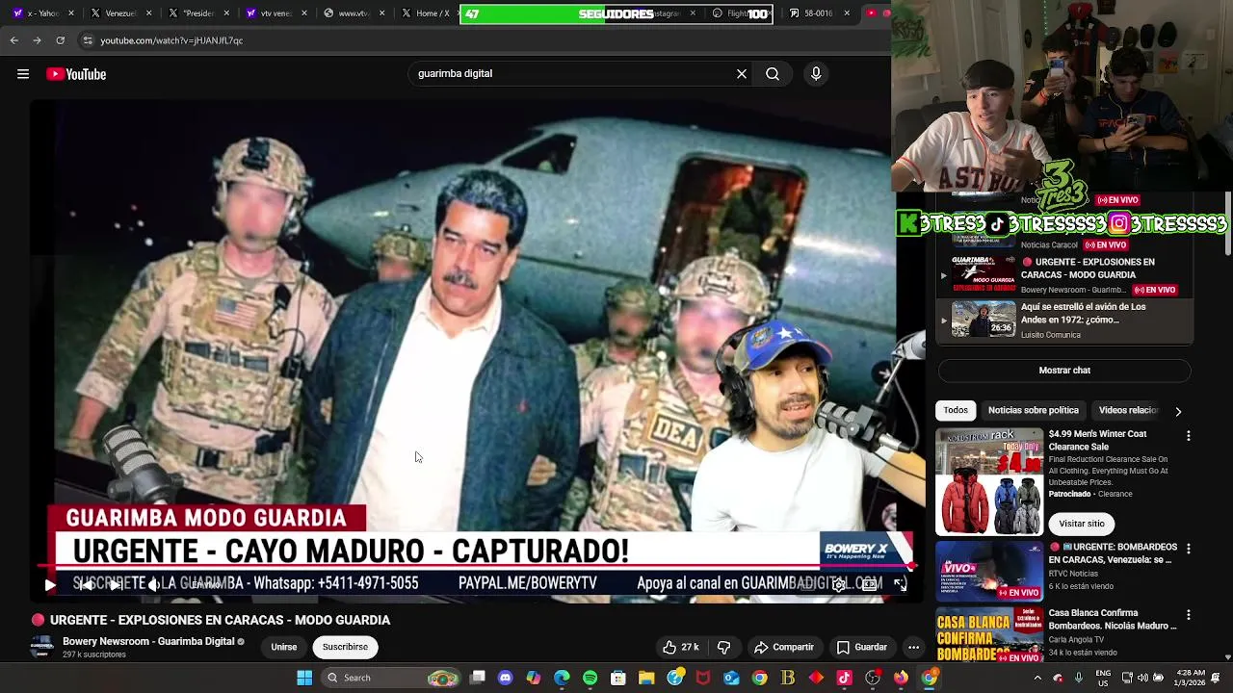Open the video player settings gear
This screenshot has height=693, width=1233.
tap(839, 584)
